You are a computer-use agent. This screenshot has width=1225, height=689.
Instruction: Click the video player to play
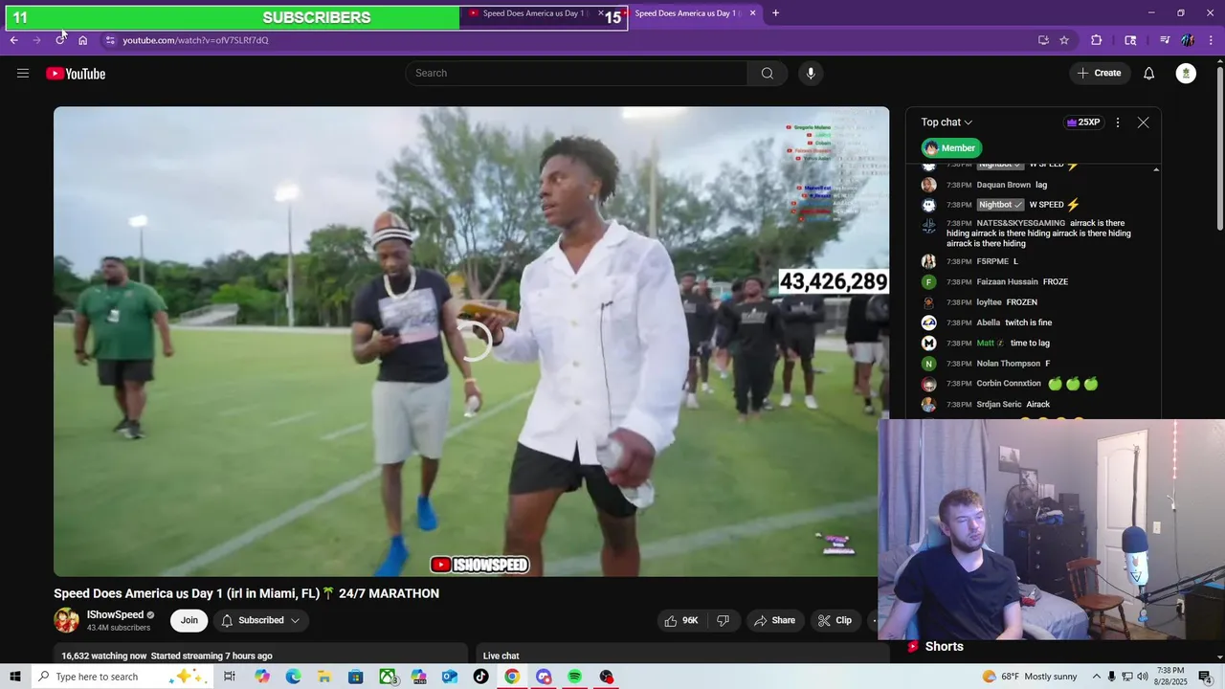tap(471, 342)
